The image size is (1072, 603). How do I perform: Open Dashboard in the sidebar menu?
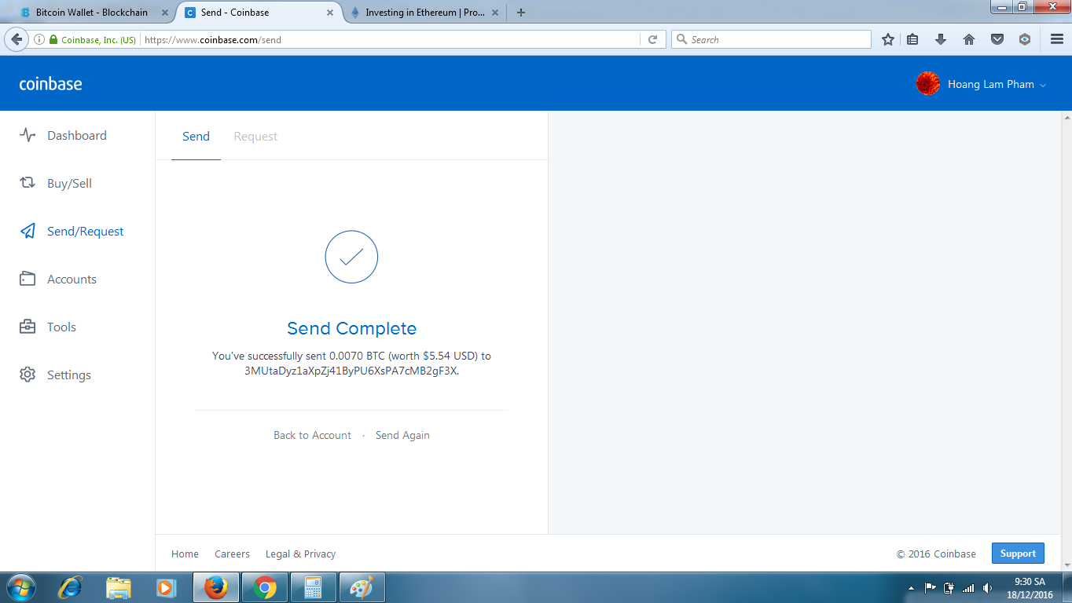[77, 135]
